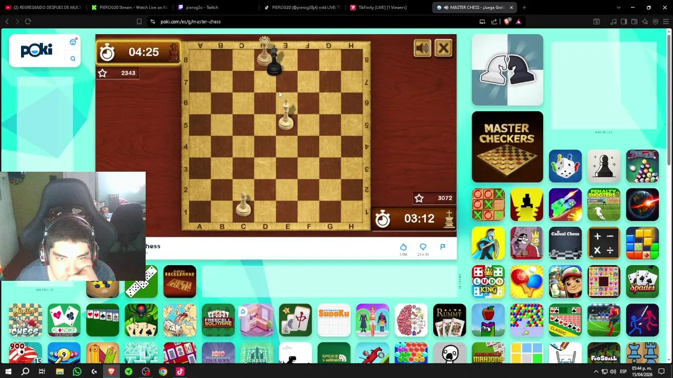Viewport: 673px width, 378px height.
Task: Open the Master Checkers game tile
Action: coord(507,147)
